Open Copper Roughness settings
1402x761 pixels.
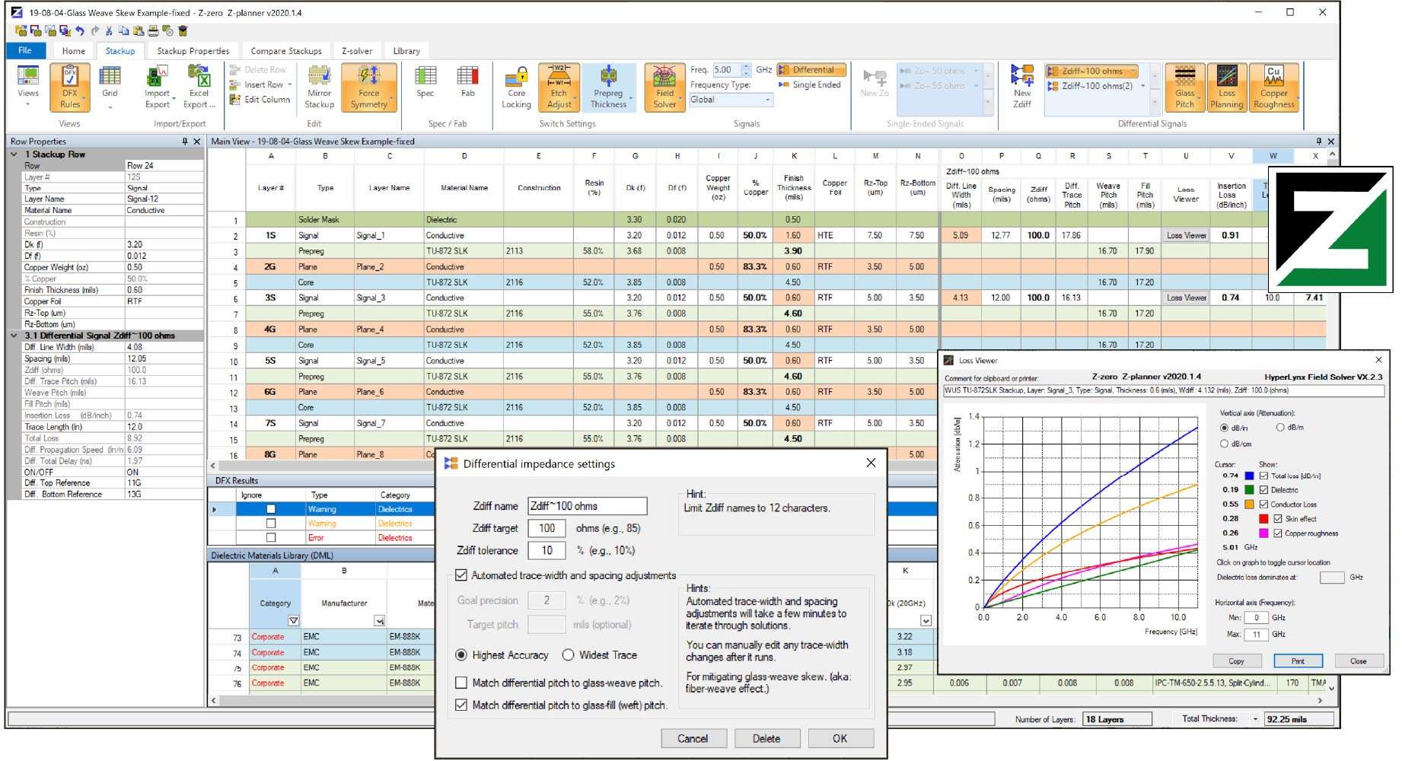(1273, 87)
